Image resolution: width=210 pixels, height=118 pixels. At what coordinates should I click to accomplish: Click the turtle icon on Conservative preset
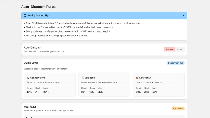click(x=28, y=78)
